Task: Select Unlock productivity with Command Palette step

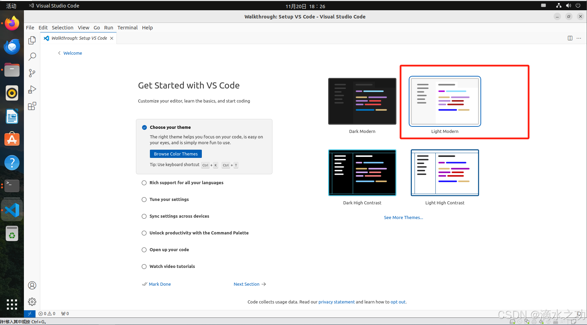Action: coord(199,233)
